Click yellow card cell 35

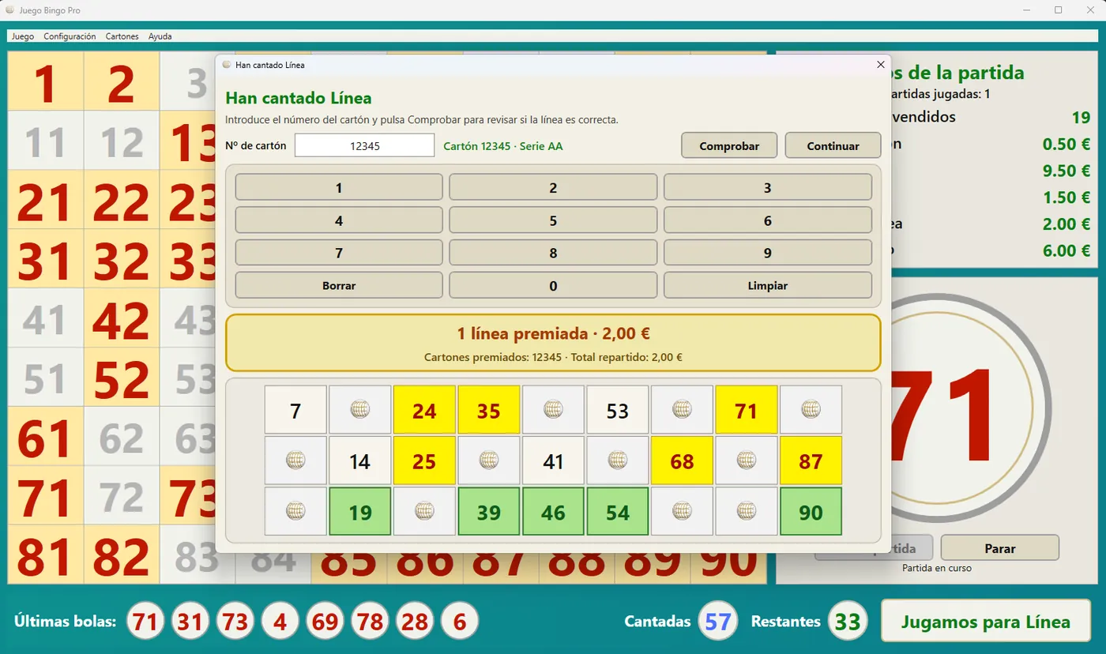pyautogui.click(x=489, y=410)
